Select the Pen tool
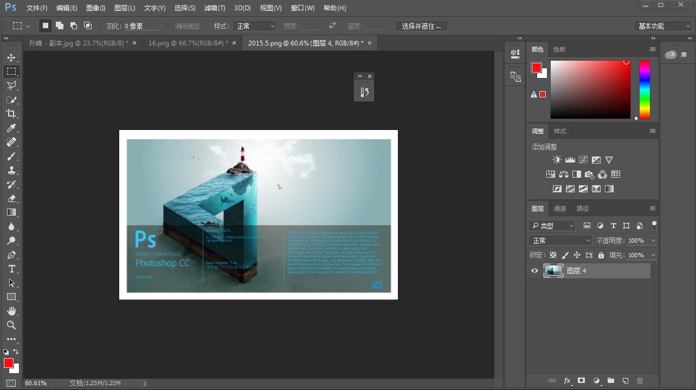The image size is (696, 390). click(11, 255)
